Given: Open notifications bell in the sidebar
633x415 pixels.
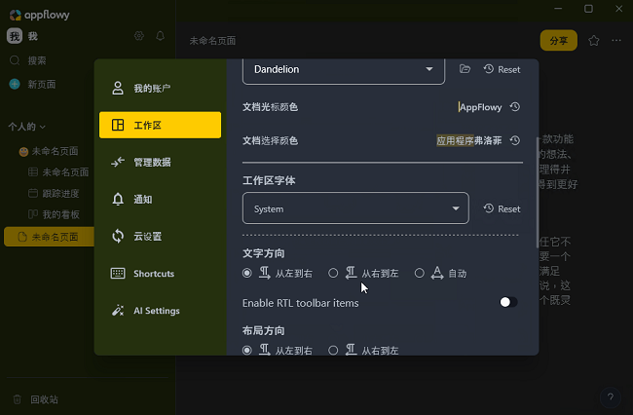Looking at the screenshot, I should 161,36.
